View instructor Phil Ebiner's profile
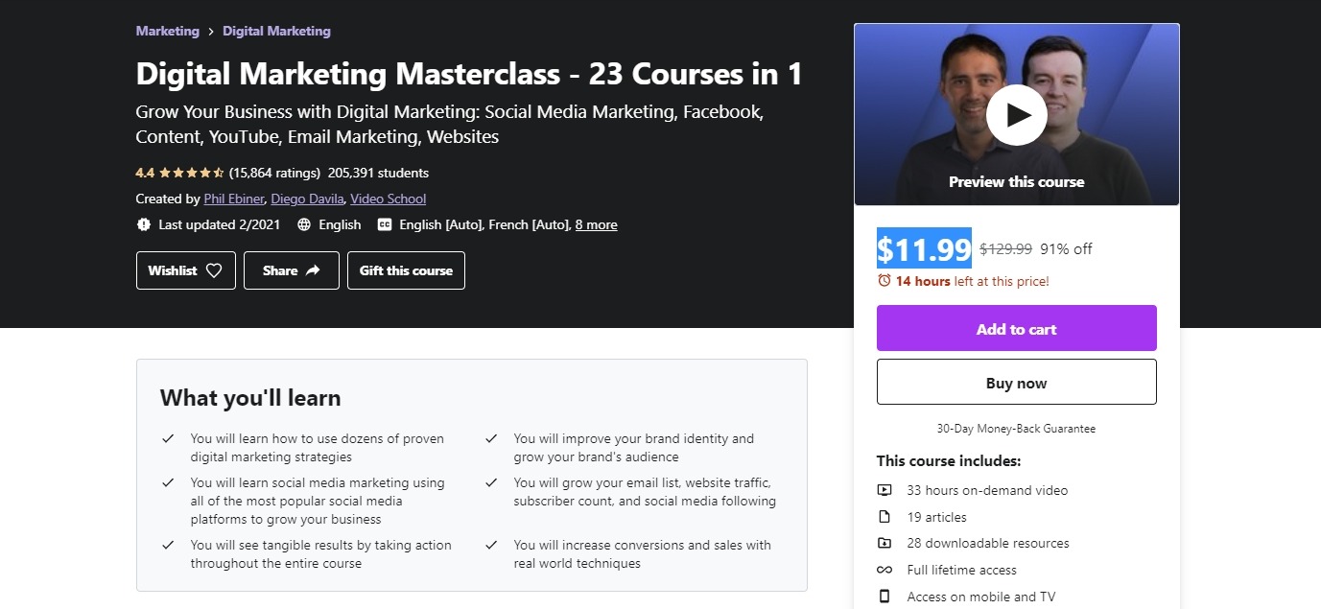 (233, 199)
